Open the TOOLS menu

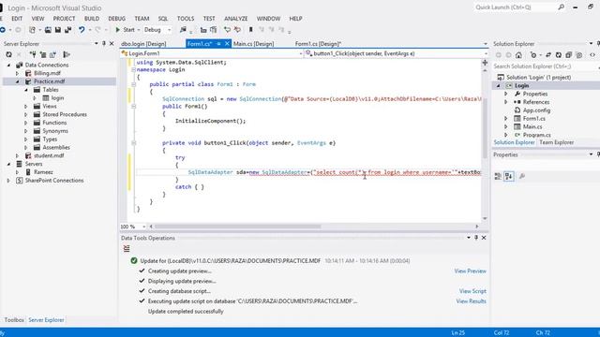pyautogui.click(x=186, y=19)
